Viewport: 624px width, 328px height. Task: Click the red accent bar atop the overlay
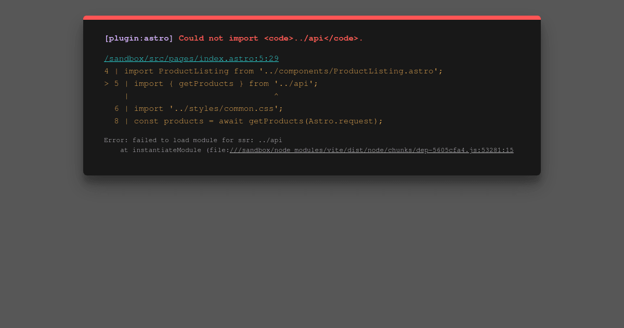click(312, 17)
